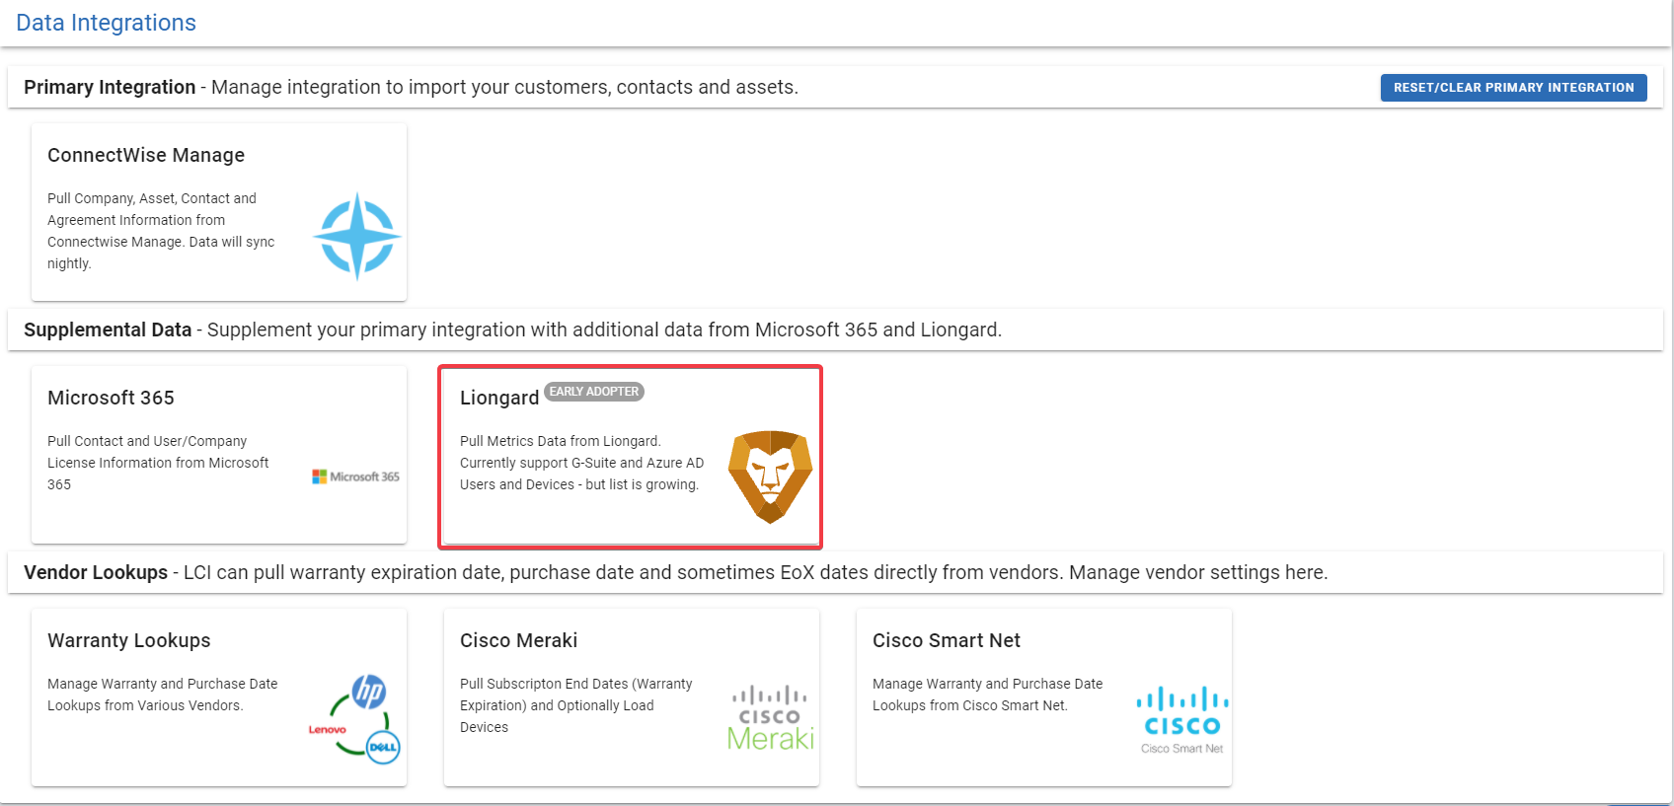1674x806 pixels.
Task: Click the Early Adopter badge on Liongard
Action: coord(594,392)
